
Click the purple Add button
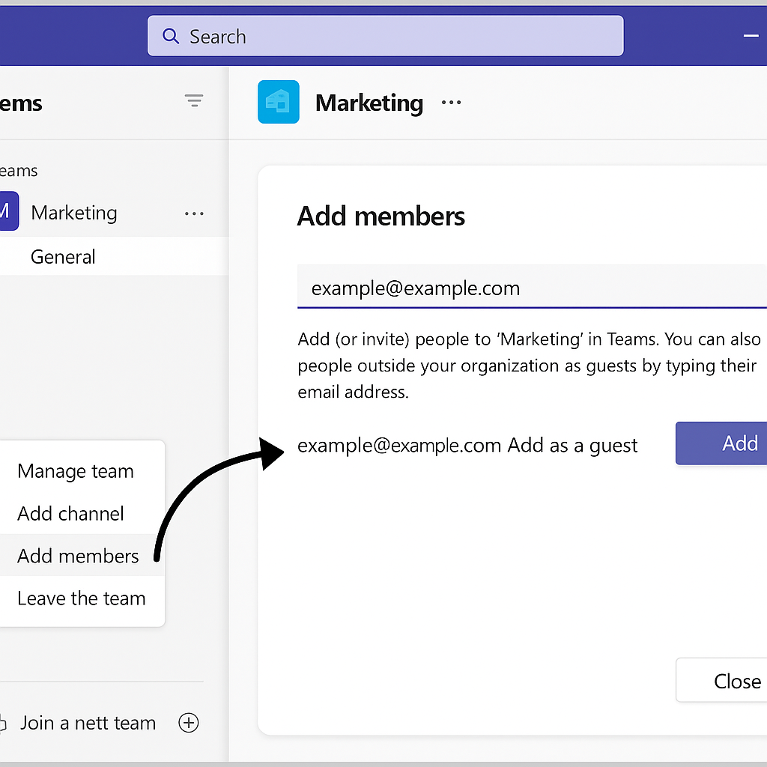coord(721,443)
